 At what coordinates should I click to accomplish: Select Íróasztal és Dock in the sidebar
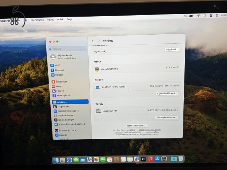(65, 131)
